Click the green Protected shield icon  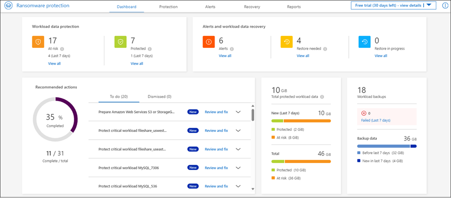(x=121, y=42)
